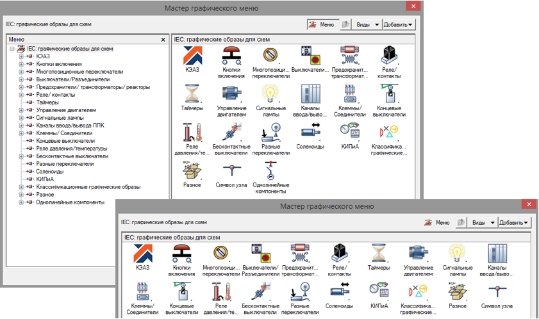Image resolution: width=539 pixels, height=319 pixels.
Task: Open the Добавить dropdown in upper window
Action: tap(399, 24)
